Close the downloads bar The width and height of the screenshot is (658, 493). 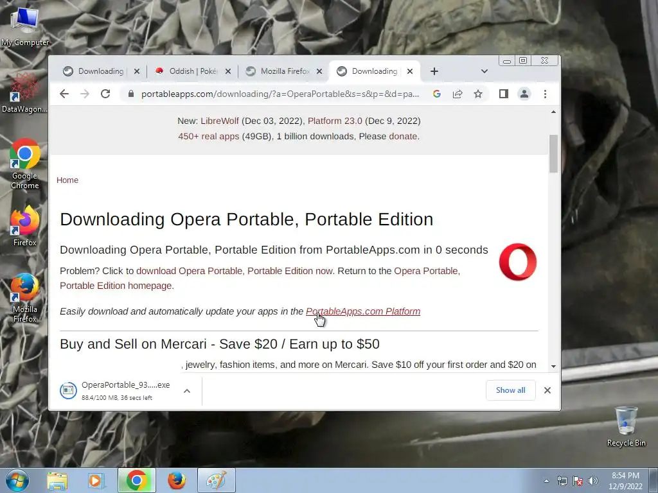point(547,390)
